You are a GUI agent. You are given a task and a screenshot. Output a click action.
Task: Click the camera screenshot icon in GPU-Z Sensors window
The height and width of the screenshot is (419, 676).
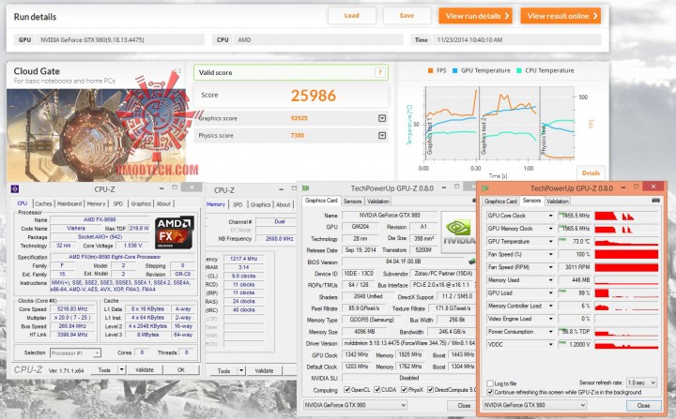[655, 201]
